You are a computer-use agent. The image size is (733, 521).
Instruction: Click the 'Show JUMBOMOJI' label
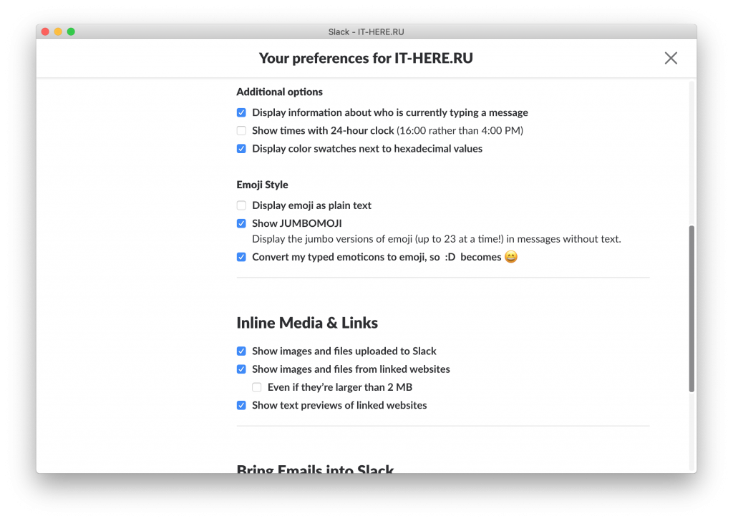coord(297,223)
